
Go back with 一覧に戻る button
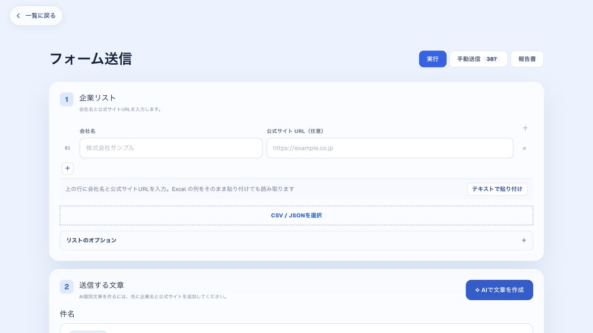point(36,16)
